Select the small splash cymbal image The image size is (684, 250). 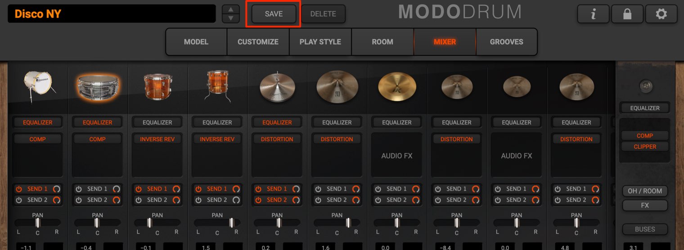coord(517,86)
